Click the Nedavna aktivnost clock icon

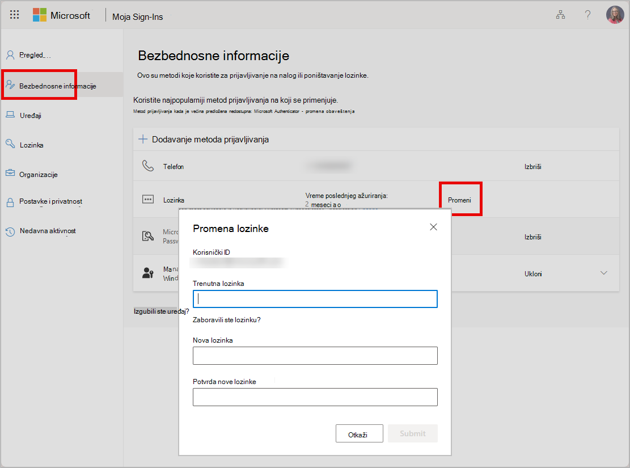click(10, 231)
